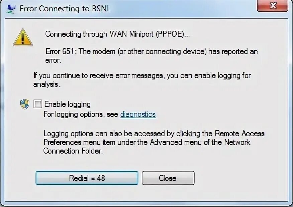Click the Preferences menu item under Advanced line

click(x=147, y=142)
